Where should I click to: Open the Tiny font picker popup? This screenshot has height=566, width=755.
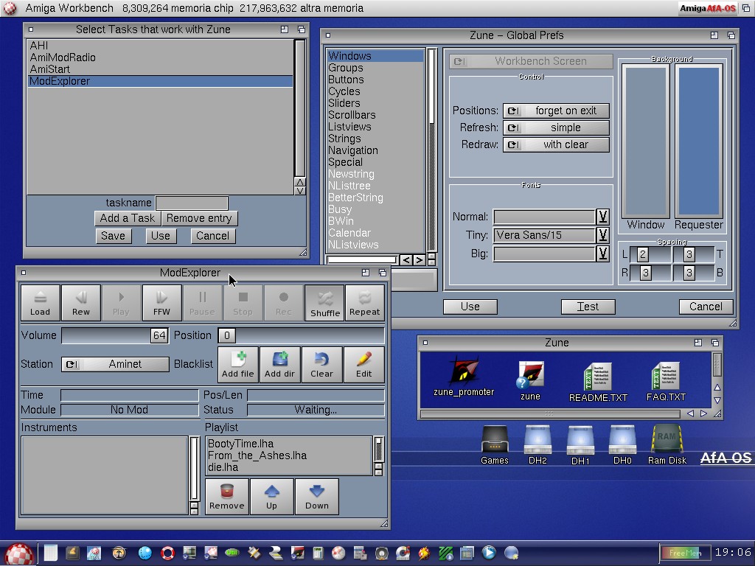pyautogui.click(x=602, y=235)
